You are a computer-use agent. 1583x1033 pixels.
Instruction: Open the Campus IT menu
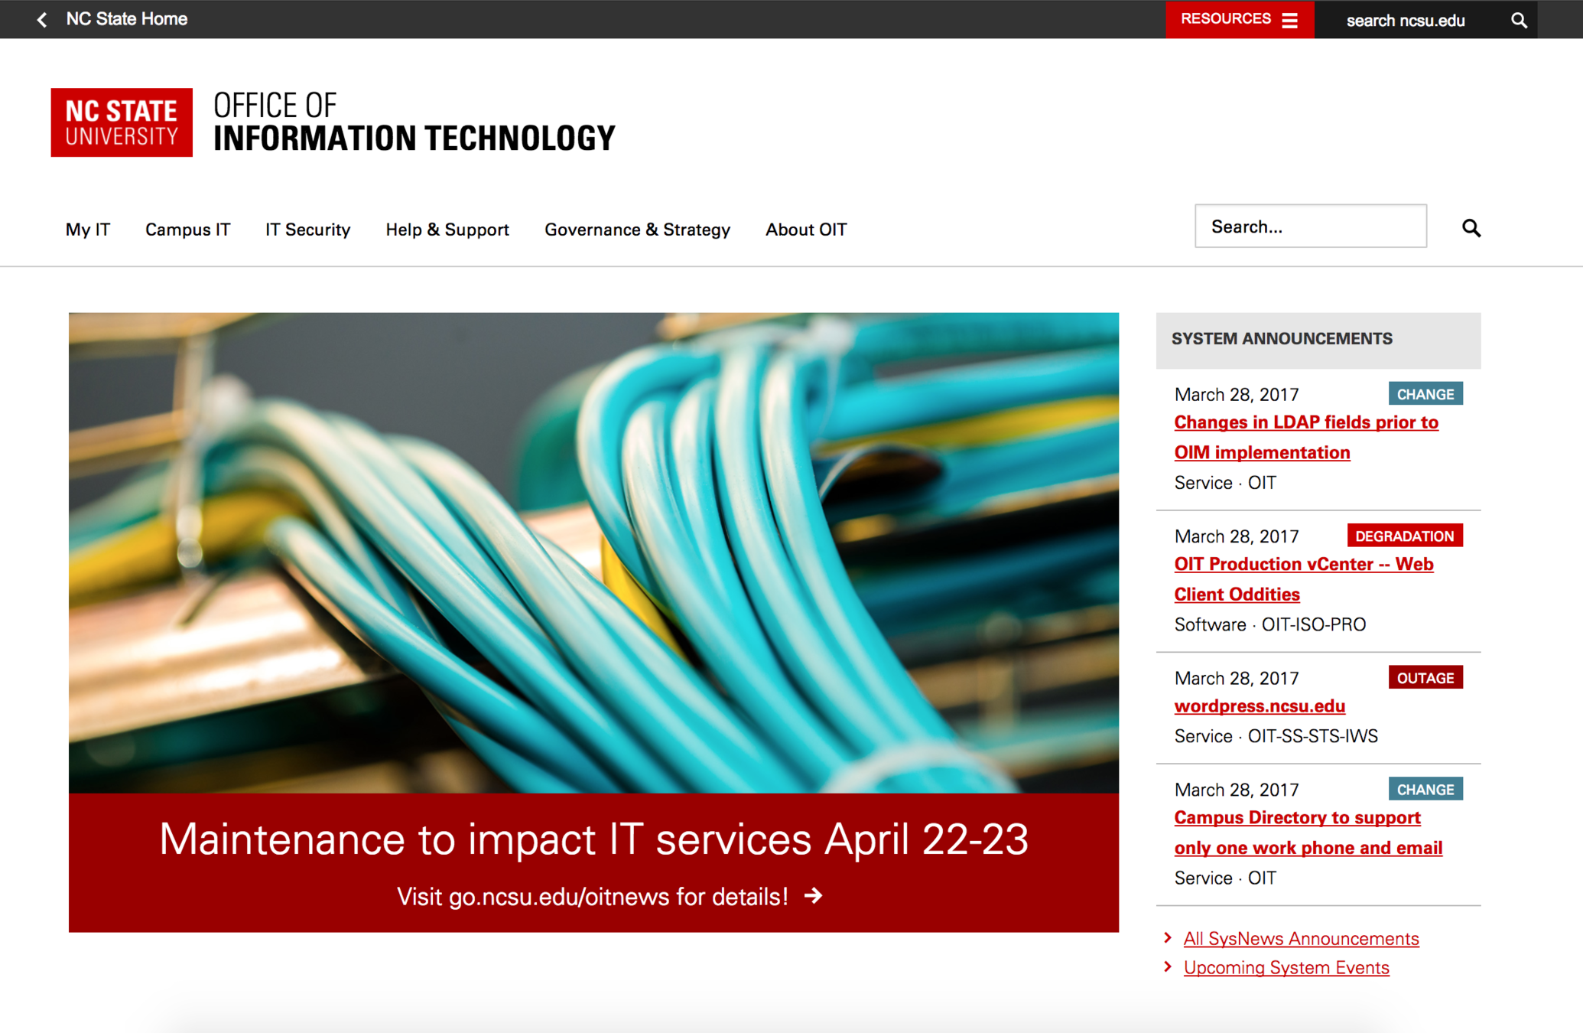point(187,230)
